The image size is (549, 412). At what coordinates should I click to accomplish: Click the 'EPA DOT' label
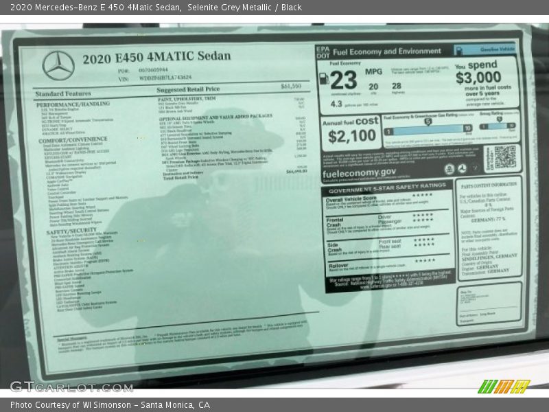pyautogui.click(x=323, y=52)
